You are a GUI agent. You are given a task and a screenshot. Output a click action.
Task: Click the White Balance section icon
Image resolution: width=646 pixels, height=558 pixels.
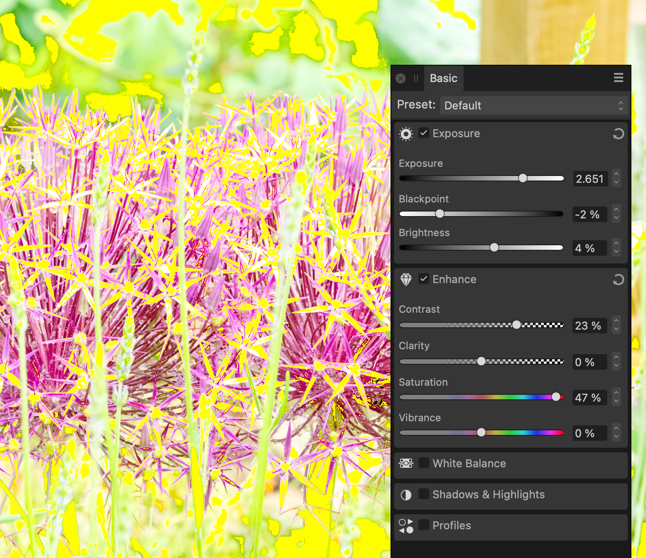coord(406,464)
